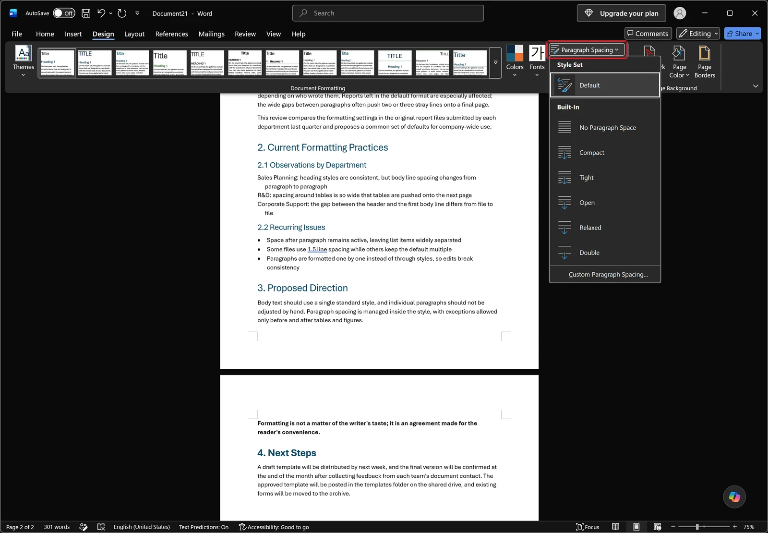The height and width of the screenshot is (533, 768).
Task: Choose Open paragraph spacing
Action: point(605,203)
